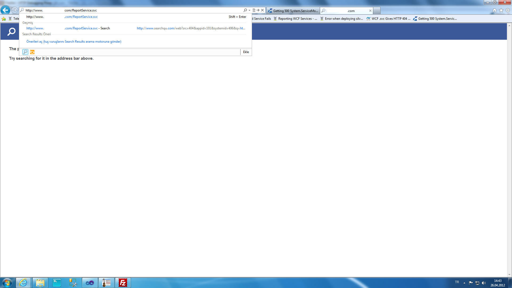Image resolution: width=512 pixels, height=288 pixels.
Task: Open Favorites star icon at top right
Action: pos(501,10)
